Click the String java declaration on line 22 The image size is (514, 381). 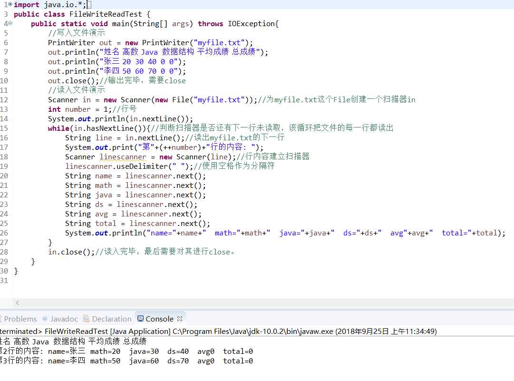coord(136,195)
